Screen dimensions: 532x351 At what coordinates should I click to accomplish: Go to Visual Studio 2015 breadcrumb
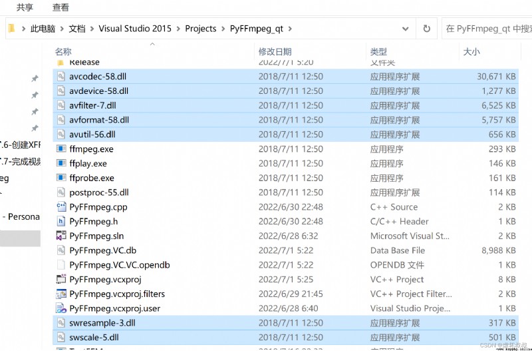pos(135,29)
